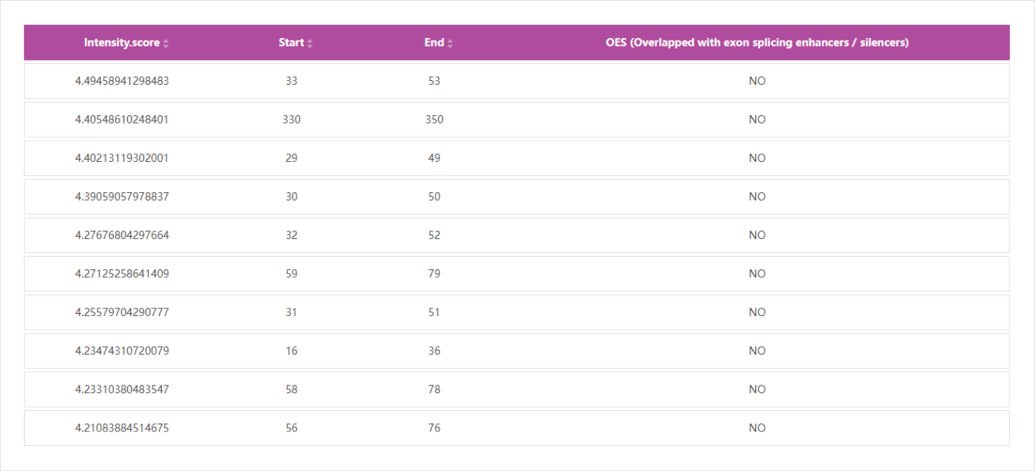Select the score 4.27125258641409 cell
The height and width of the screenshot is (471, 1035).
pyautogui.click(x=122, y=274)
